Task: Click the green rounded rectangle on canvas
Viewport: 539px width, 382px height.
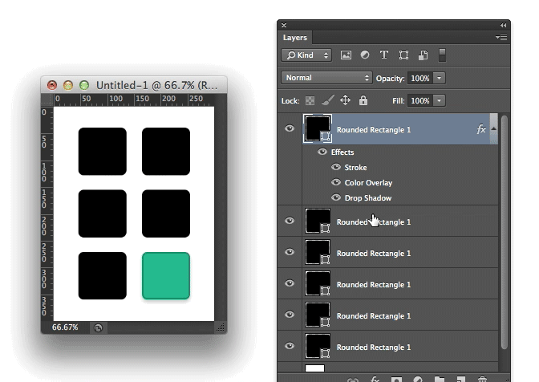Action: [166, 275]
